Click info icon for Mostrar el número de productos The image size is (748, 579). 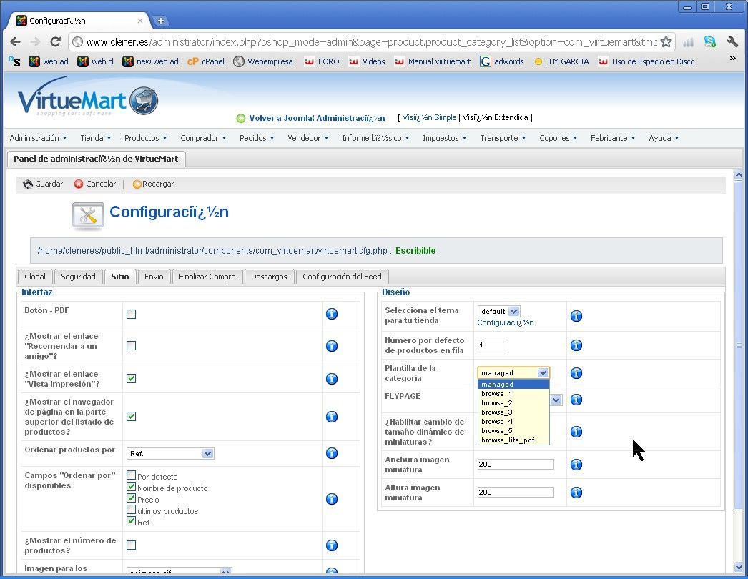(332, 545)
